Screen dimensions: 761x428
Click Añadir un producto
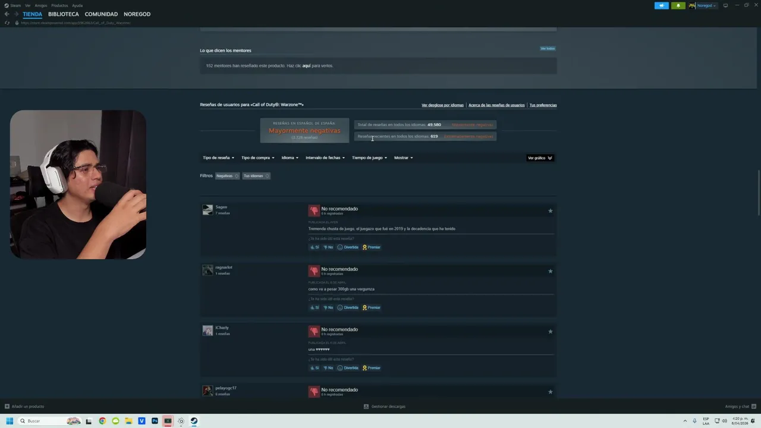[24, 407]
